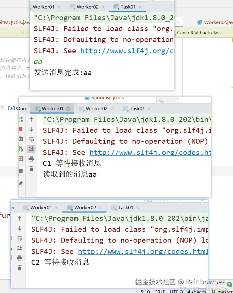Select Worker01 tab in top Run panel

pos(43,7)
